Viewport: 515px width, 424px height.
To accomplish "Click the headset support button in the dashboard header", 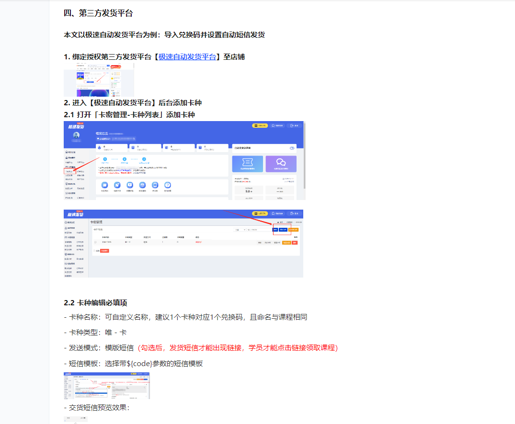I will tap(277, 126).
